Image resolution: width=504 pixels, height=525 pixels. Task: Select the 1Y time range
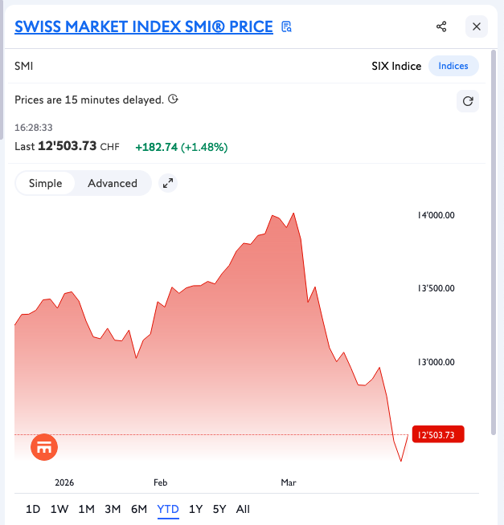(196, 509)
